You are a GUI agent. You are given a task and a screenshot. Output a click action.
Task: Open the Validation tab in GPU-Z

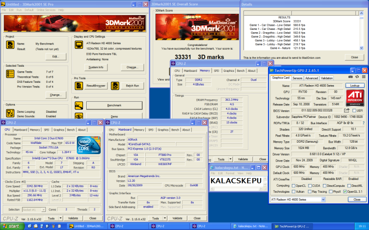(327, 78)
